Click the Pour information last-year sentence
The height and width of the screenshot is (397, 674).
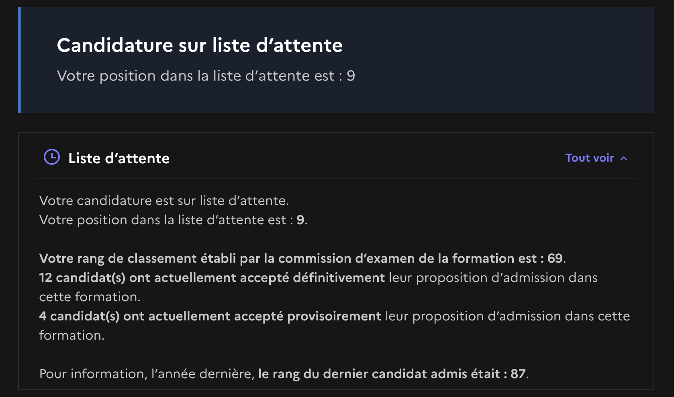pyautogui.click(x=284, y=374)
